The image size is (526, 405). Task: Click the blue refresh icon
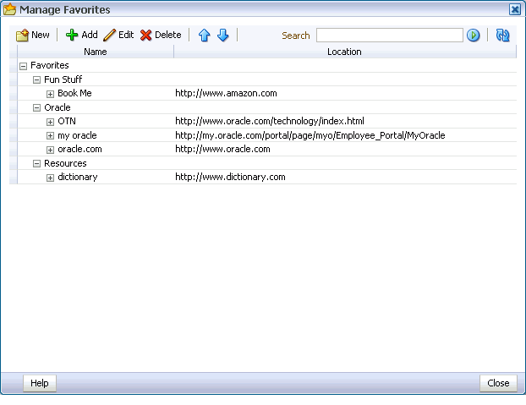502,36
